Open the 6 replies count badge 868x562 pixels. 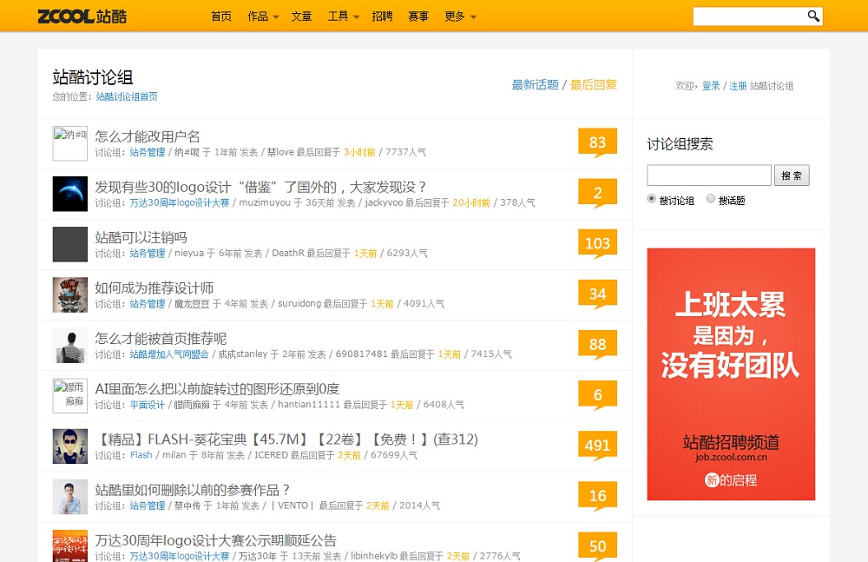597,394
